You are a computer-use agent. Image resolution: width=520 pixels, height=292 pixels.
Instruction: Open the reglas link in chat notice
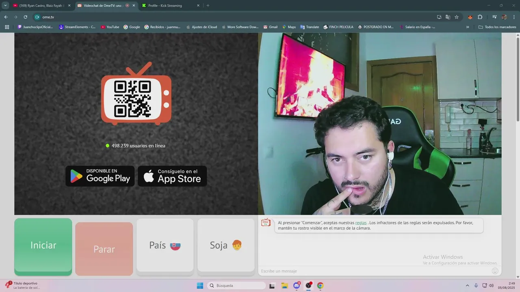[361, 223]
